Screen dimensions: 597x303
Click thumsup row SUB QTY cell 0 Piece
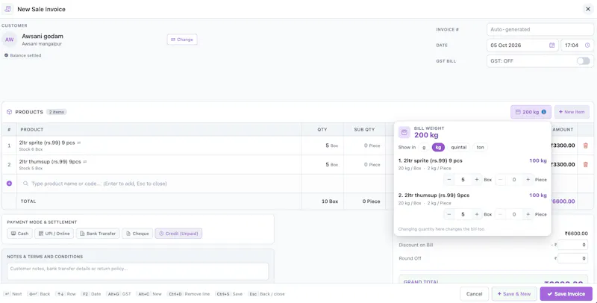pyautogui.click(x=364, y=164)
